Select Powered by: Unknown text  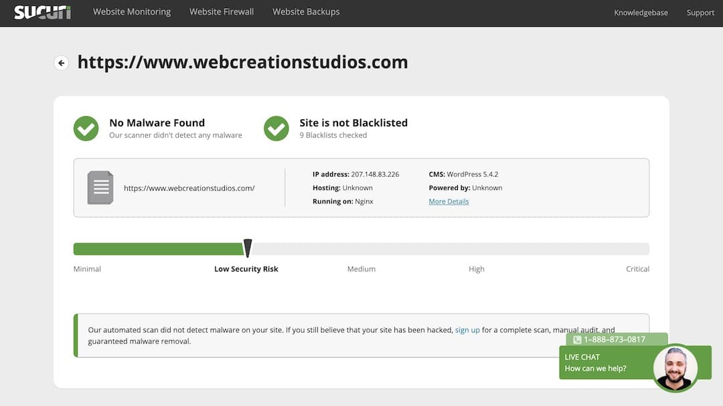[466, 188]
